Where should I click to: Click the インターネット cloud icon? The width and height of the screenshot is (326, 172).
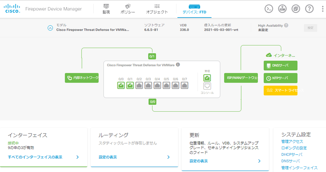269,55
